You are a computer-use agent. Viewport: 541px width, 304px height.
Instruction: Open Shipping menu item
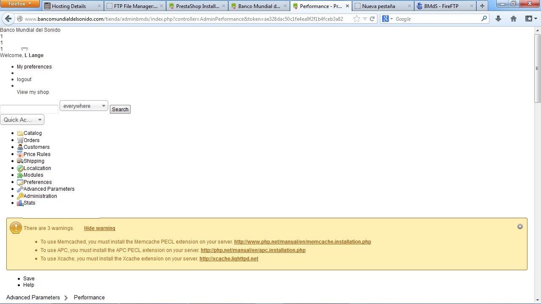[34, 161]
